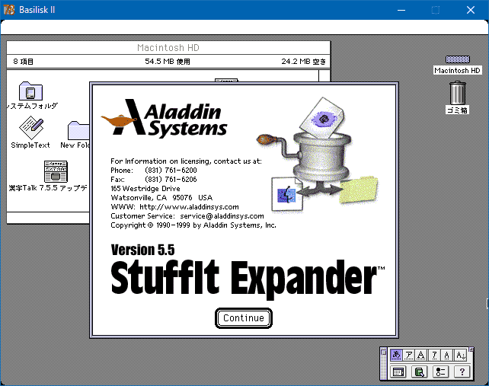The image size is (489, 386).
Task: Select hiragana input mode in Kotoeri palette
Action: click(396, 355)
